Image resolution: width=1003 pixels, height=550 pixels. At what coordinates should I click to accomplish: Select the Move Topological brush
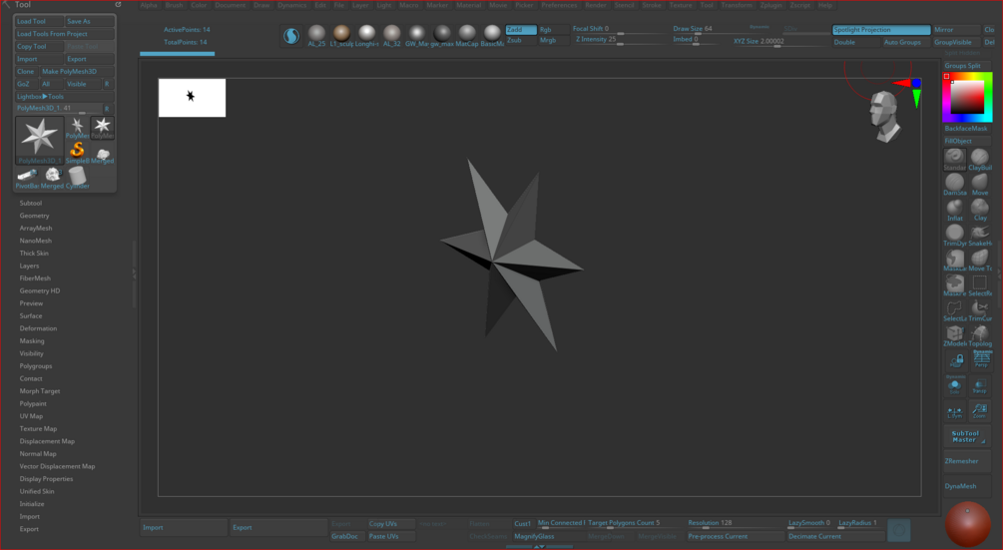pyautogui.click(x=979, y=260)
